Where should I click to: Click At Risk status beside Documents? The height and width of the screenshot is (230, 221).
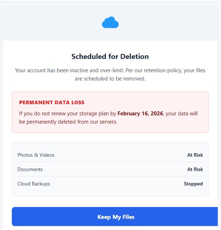(195, 169)
